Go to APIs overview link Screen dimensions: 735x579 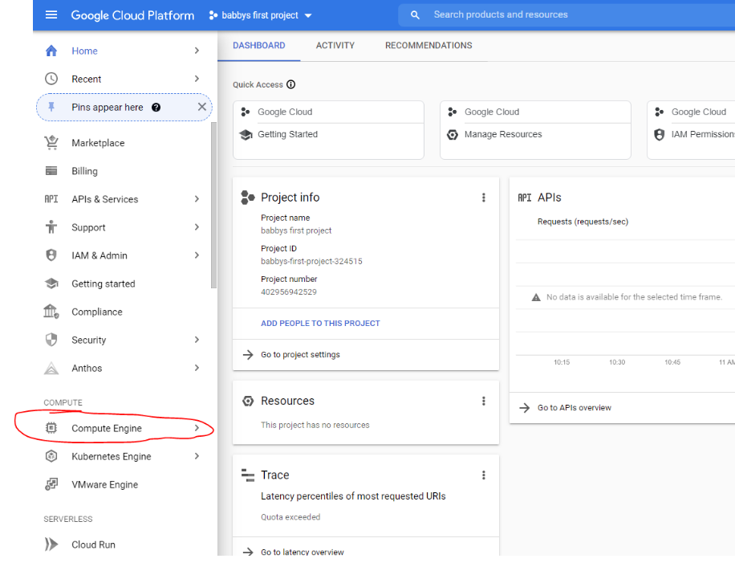point(575,408)
